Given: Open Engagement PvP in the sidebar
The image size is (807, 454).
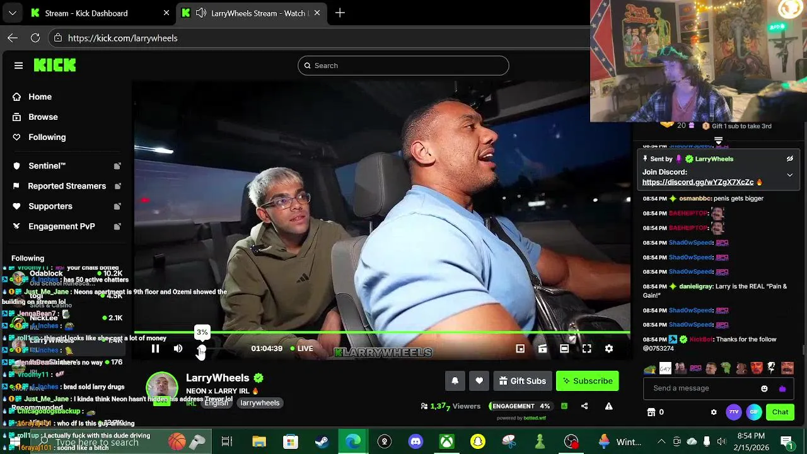Looking at the screenshot, I should pos(61,226).
